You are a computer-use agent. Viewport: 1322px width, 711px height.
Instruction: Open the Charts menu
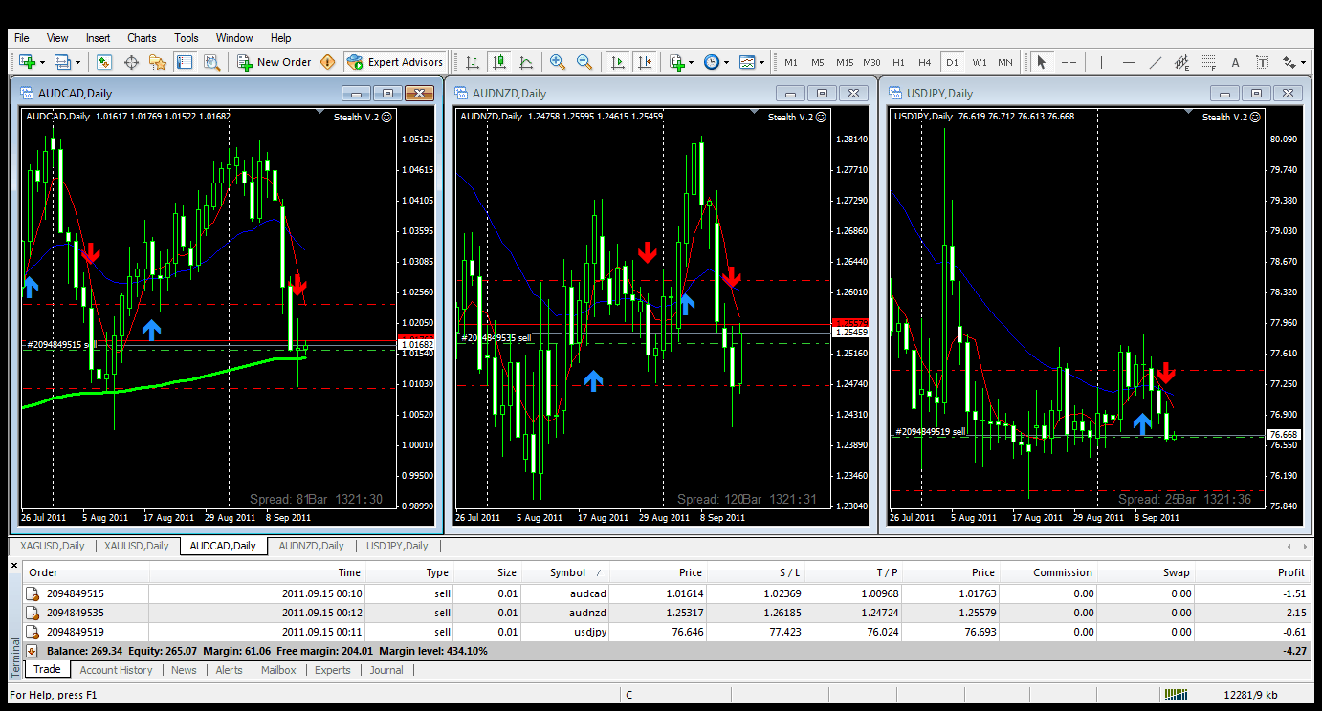pos(142,38)
